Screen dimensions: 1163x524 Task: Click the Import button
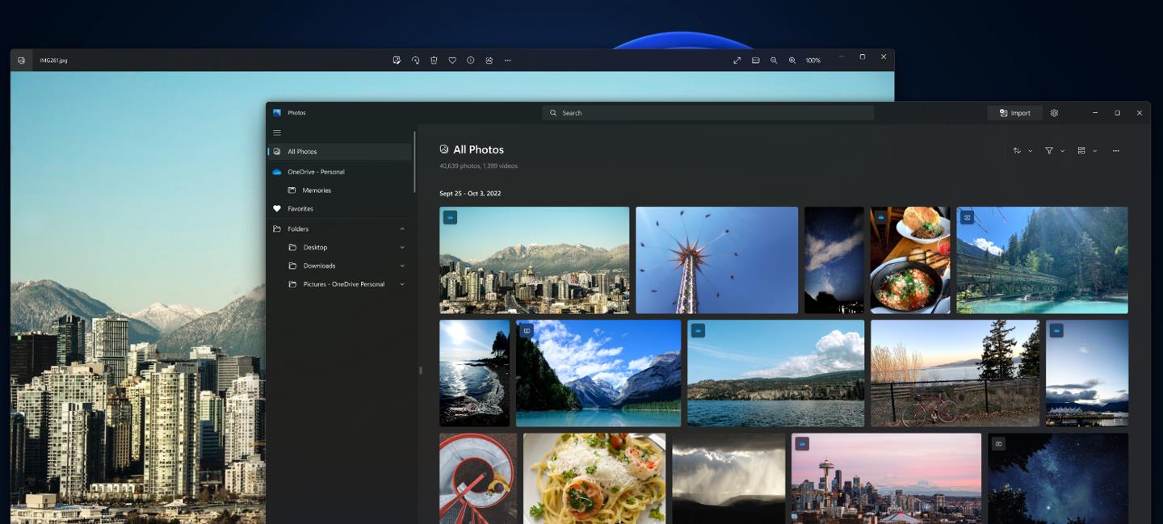(1014, 112)
